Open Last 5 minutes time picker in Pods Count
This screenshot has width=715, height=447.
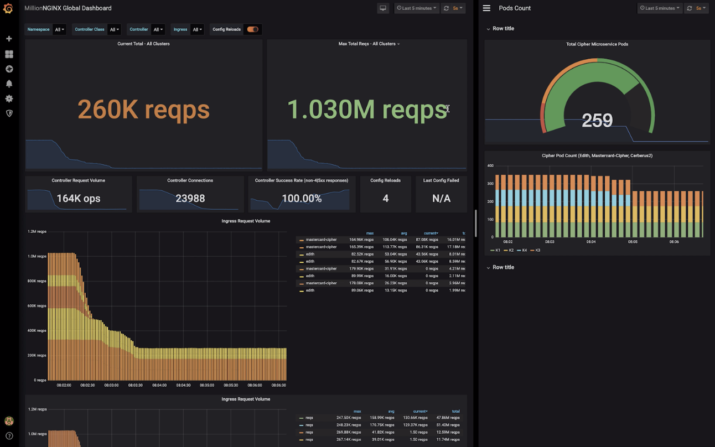click(x=660, y=8)
